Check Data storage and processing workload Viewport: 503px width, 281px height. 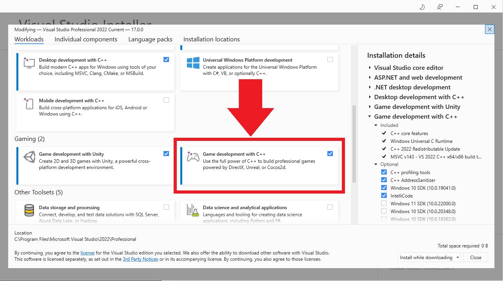[166, 207]
